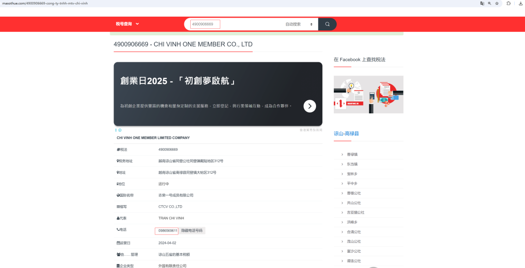Open the 普禄镇 district link
The image size is (525, 268).
pyautogui.click(x=352, y=155)
